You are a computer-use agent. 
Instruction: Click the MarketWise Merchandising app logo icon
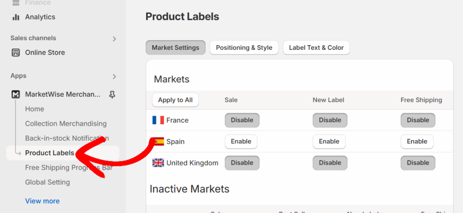click(16, 95)
